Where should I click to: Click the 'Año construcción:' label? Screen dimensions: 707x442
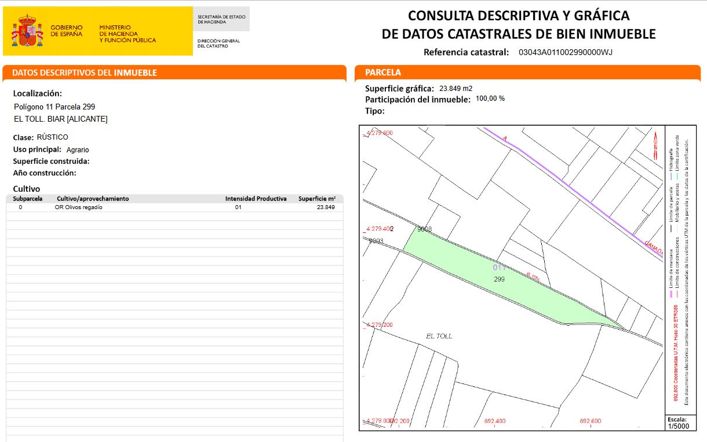point(45,173)
